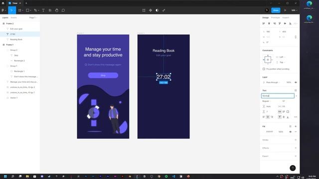Select the Text tool
This screenshot has height=179, width=319.
click(x=43, y=10)
